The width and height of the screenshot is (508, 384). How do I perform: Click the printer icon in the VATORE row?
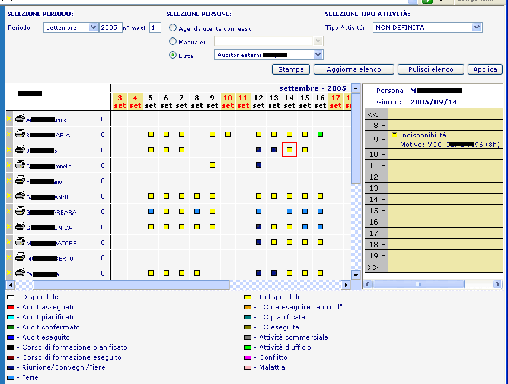20,242
